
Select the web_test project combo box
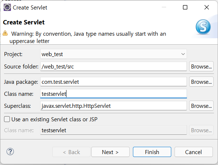click(114, 54)
